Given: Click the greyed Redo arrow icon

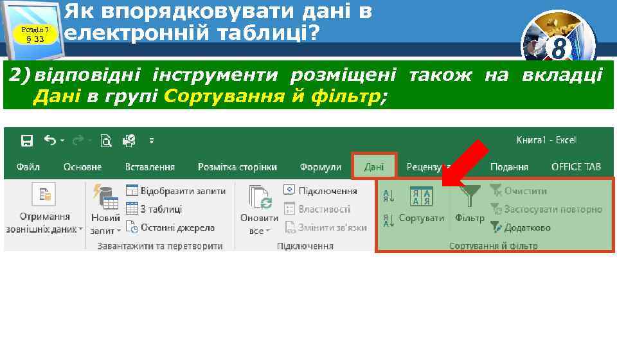Looking at the screenshot, I should (x=78, y=140).
